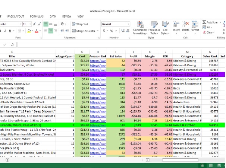Switch to the FORMULAS tab
Viewport: 226px width, 168px height.
pyautogui.click(x=37, y=16)
